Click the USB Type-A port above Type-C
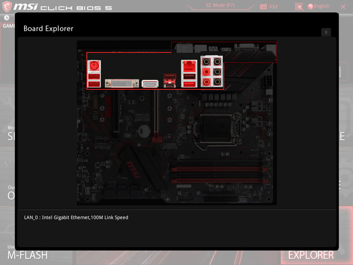 [170, 77]
